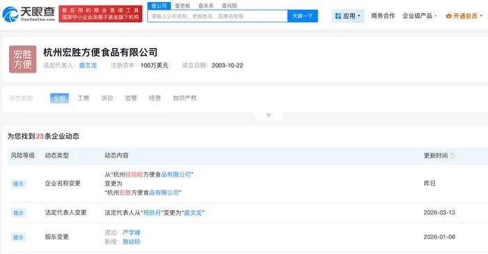Select the 诉讼 filter
The height and width of the screenshot is (254, 488).
pyautogui.click(x=107, y=98)
